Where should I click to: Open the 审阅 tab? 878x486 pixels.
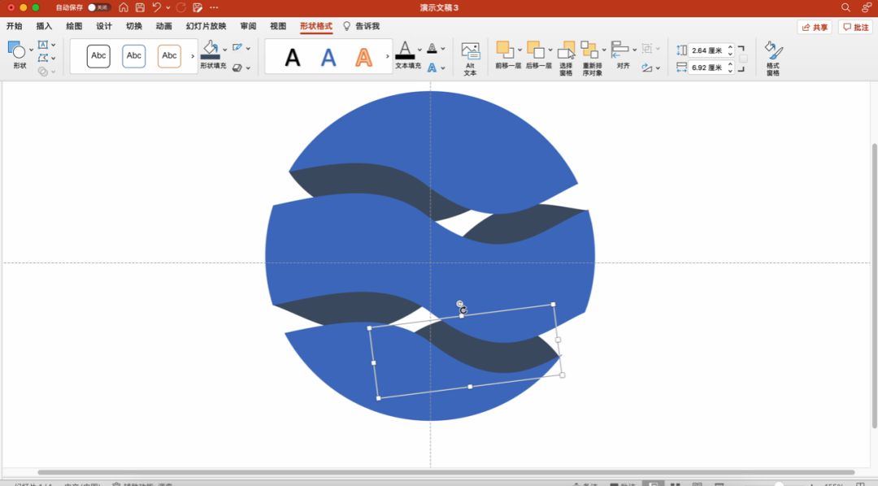pyautogui.click(x=248, y=26)
